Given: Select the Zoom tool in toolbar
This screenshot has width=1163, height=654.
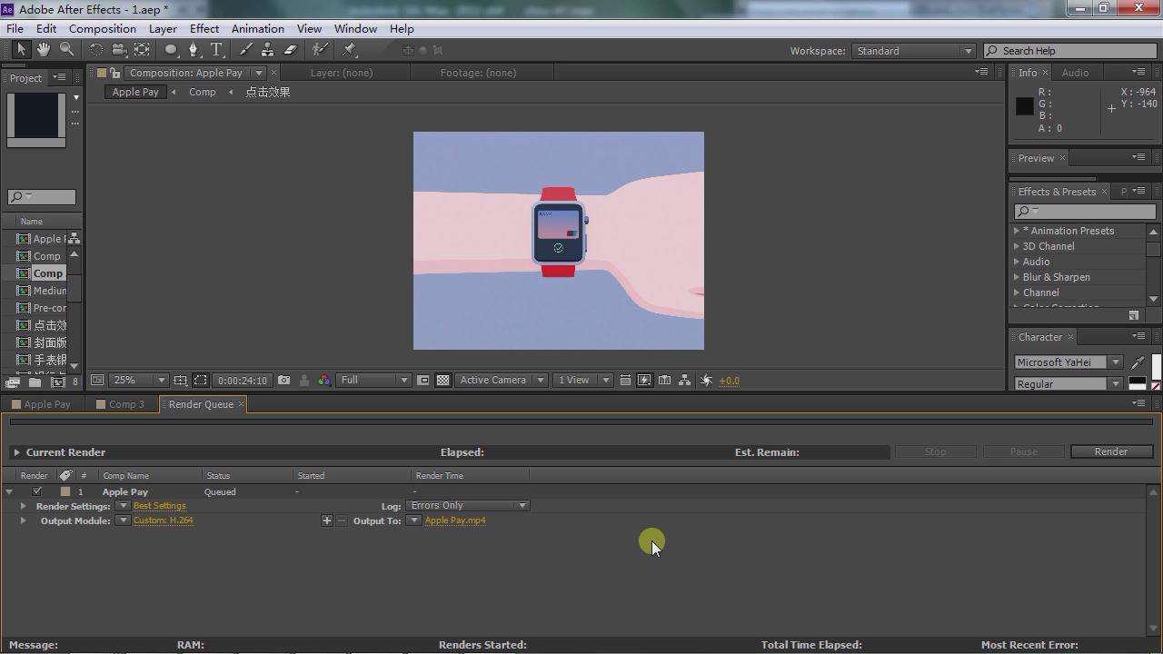Looking at the screenshot, I should pyautogui.click(x=66, y=50).
